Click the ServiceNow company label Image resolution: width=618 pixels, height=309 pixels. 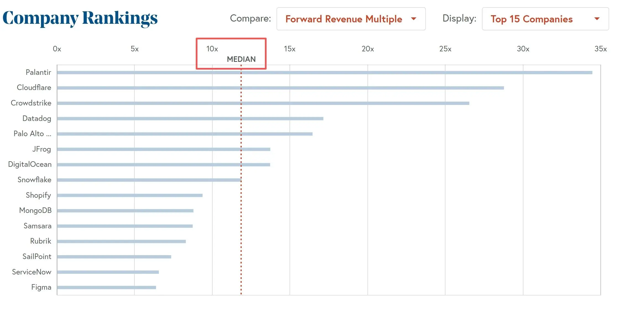tap(32, 272)
